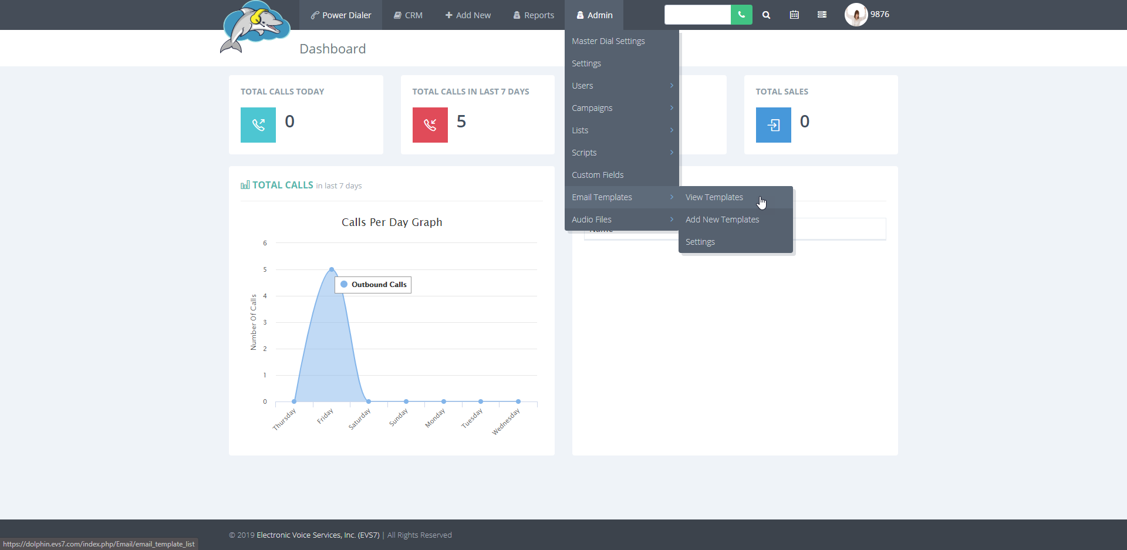This screenshot has width=1127, height=550.
Task: Click the Wednesday data point on graph
Action: (x=518, y=401)
